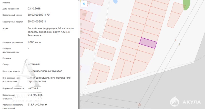Click the cadastral value 913 700 руб.
This screenshot has width=205, height=109.
point(35,95)
